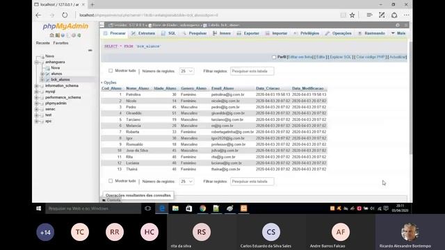Switch to the Estrutura tab
445x250 pixels.
[x=143, y=33]
